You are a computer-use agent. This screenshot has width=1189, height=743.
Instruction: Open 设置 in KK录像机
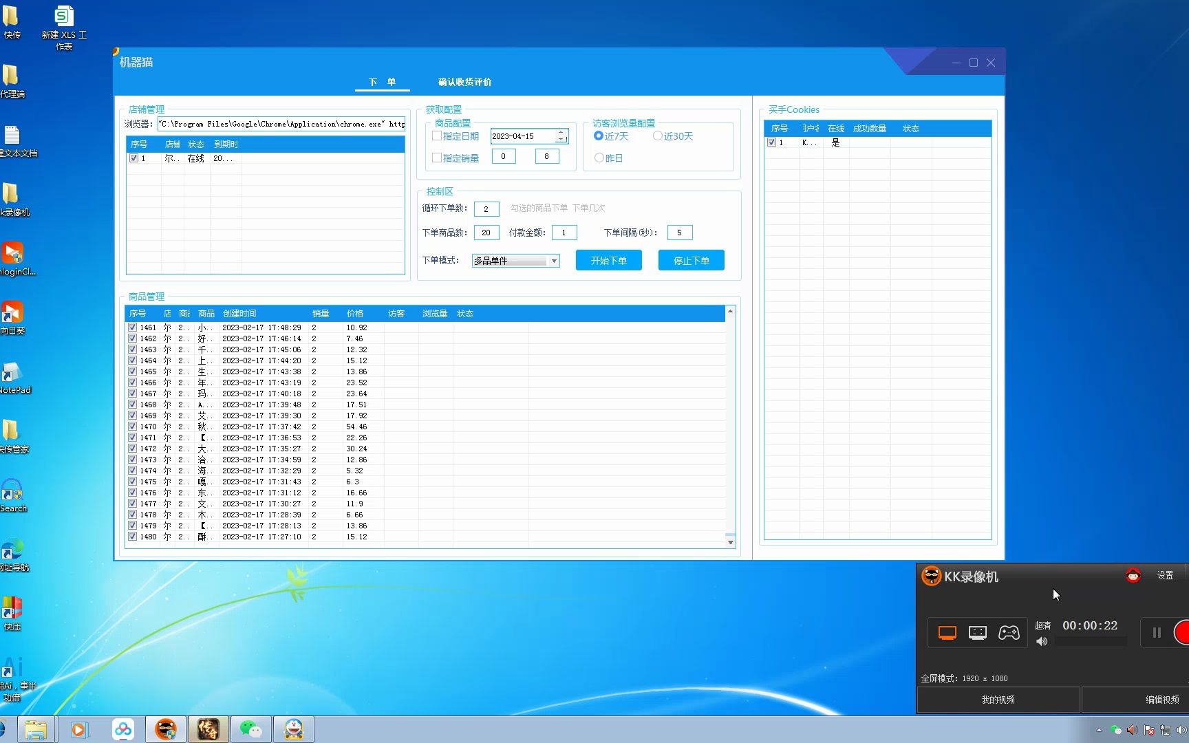pyautogui.click(x=1165, y=576)
